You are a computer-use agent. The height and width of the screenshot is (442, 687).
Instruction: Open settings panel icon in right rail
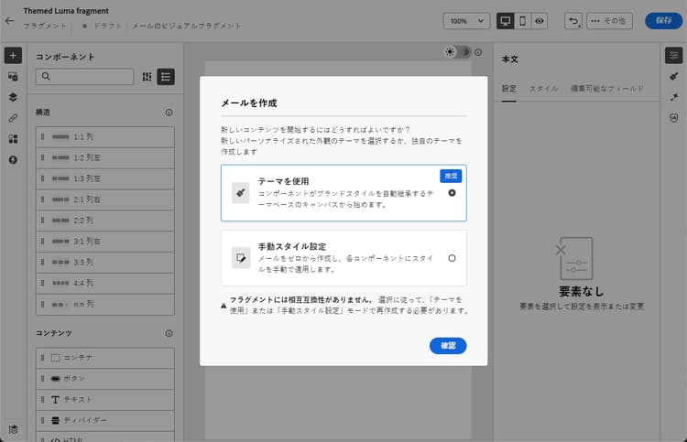pyautogui.click(x=674, y=56)
